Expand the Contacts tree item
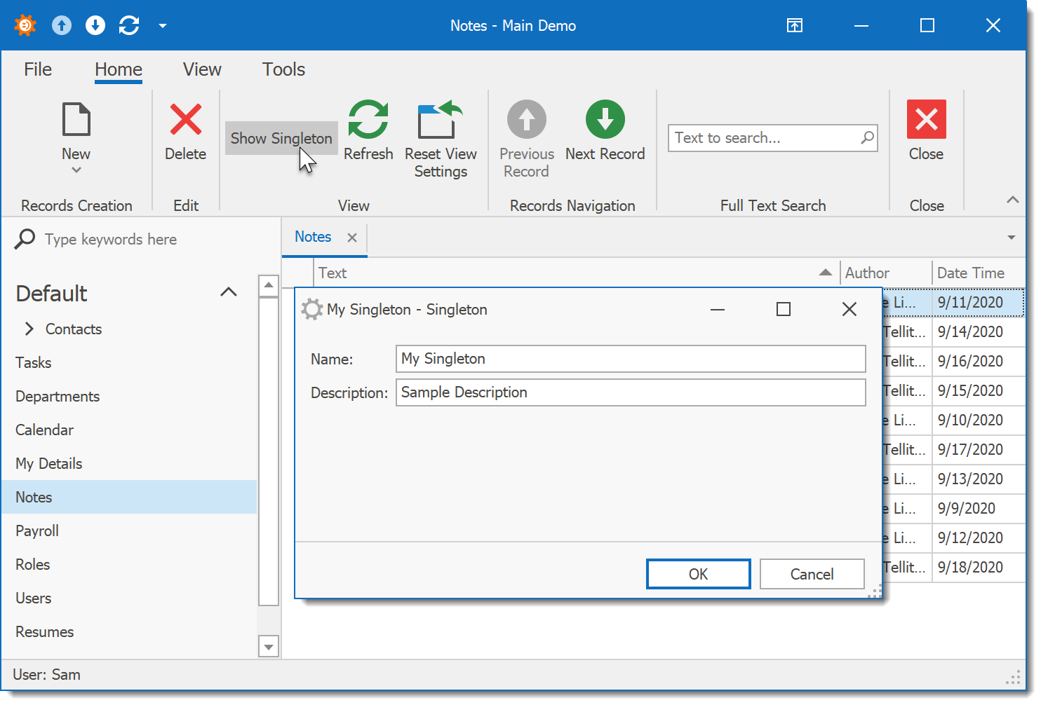Image resolution: width=1041 pixels, height=705 pixels. click(x=29, y=329)
